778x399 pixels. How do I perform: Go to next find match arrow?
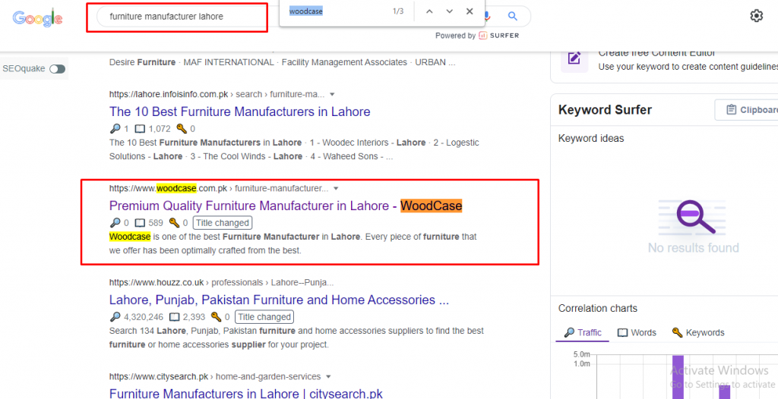449,11
